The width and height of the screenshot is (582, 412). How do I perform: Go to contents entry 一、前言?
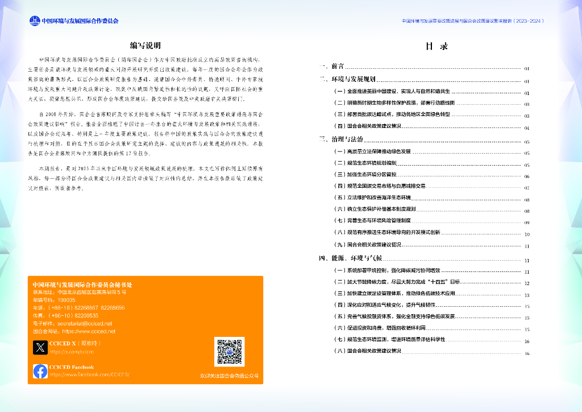[x=424, y=66]
